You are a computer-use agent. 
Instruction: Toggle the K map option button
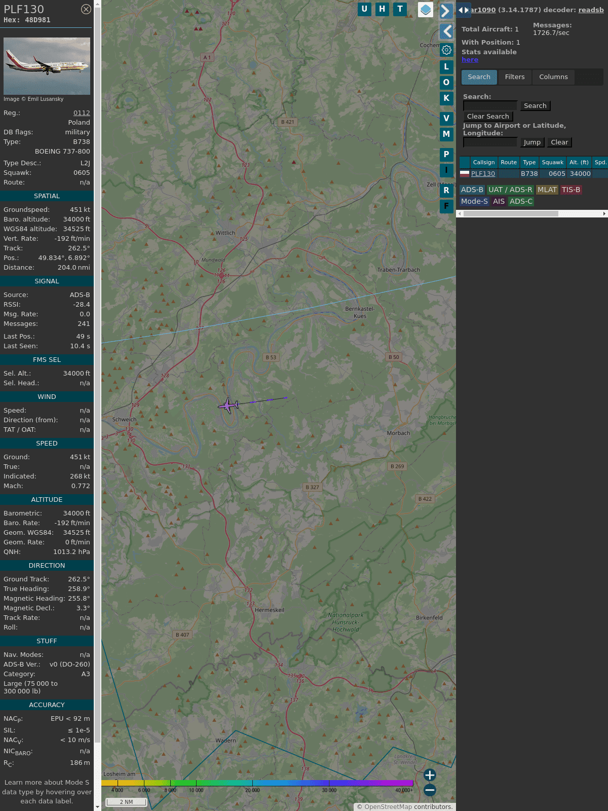click(x=446, y=98)
